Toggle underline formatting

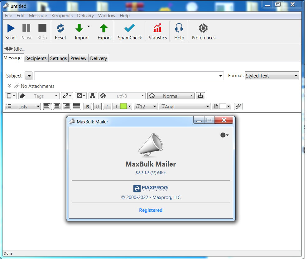97,107
